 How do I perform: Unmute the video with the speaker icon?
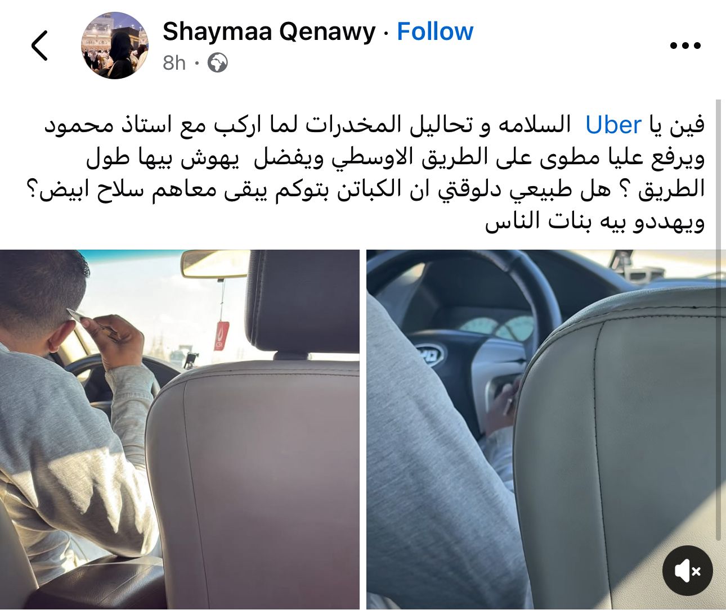[x=687, y=571]
